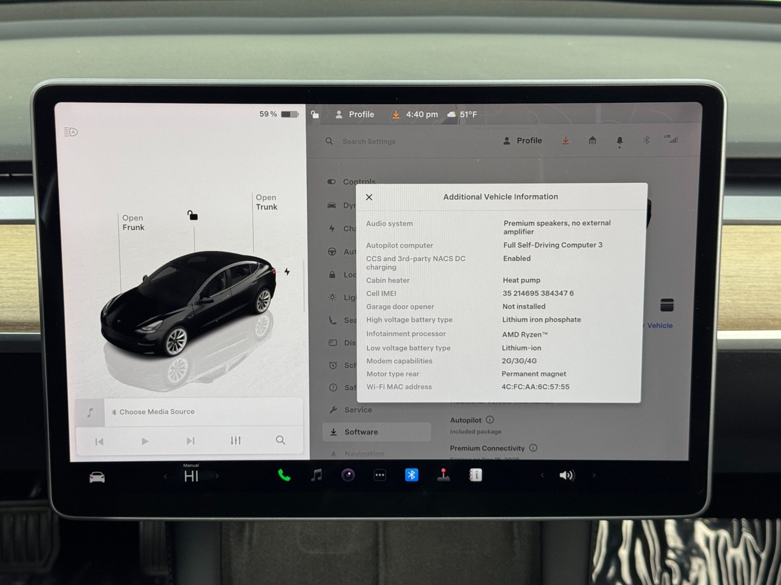Select the Software menu item
The width and height of the screenshot is (781, 585).
361,432
